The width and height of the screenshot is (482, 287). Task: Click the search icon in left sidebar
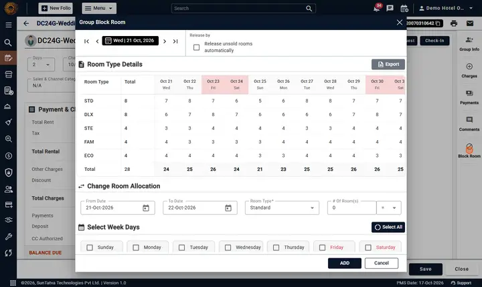click(8, 42)
